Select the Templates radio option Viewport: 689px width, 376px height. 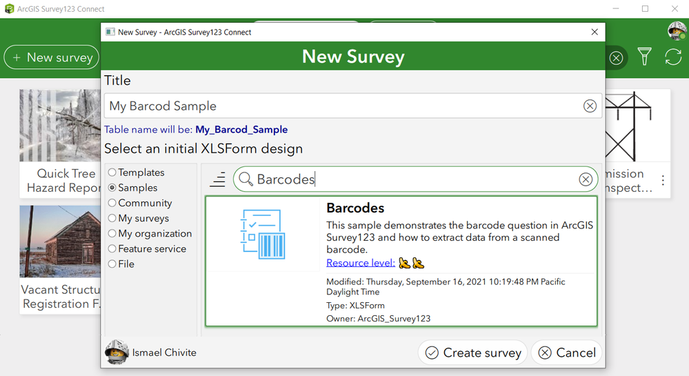(x=112, y=172)
